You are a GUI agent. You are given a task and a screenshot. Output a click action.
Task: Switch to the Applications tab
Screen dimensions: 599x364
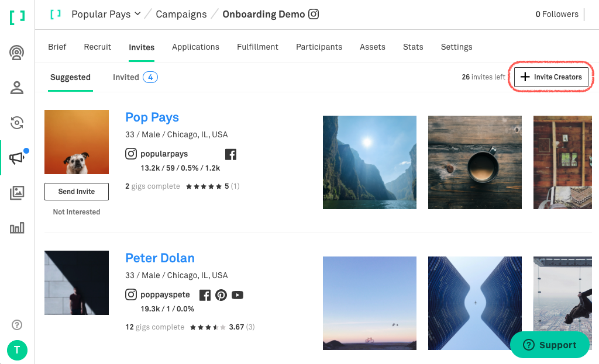pyautogui.click(x=195, y=47)
